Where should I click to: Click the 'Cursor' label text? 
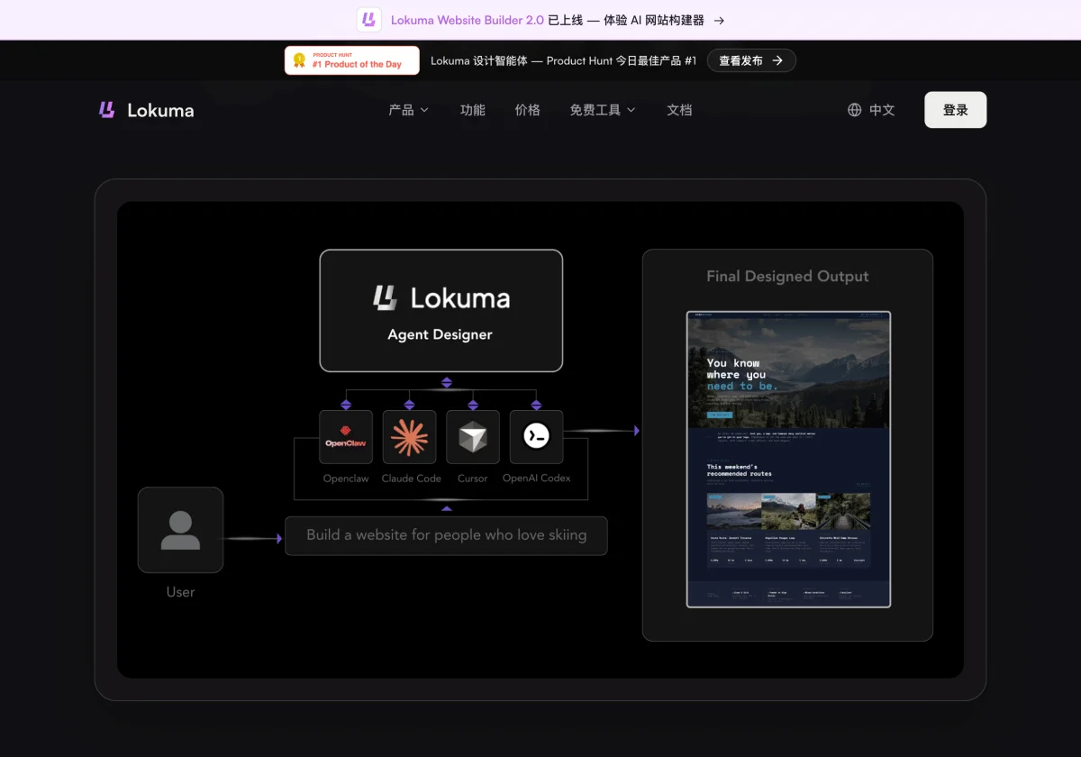click(x=473, y=479)
